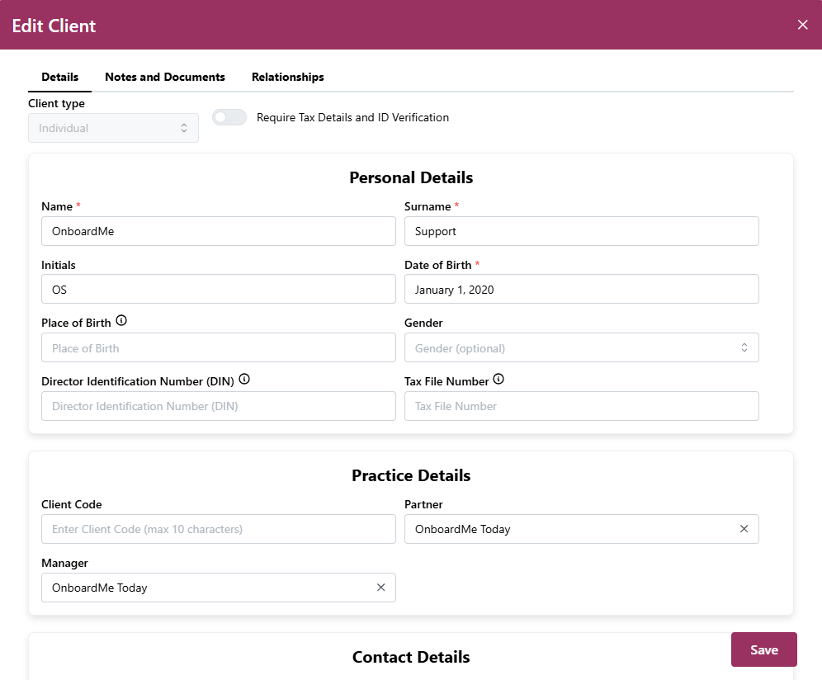Image resolution: width=822 pixels, height=680 pixels.
Task: Open the Client type dropdown
Action: click(113, 128)
